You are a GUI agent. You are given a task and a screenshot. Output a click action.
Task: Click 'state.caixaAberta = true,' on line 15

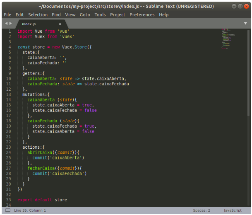click(x=63, y=105)
